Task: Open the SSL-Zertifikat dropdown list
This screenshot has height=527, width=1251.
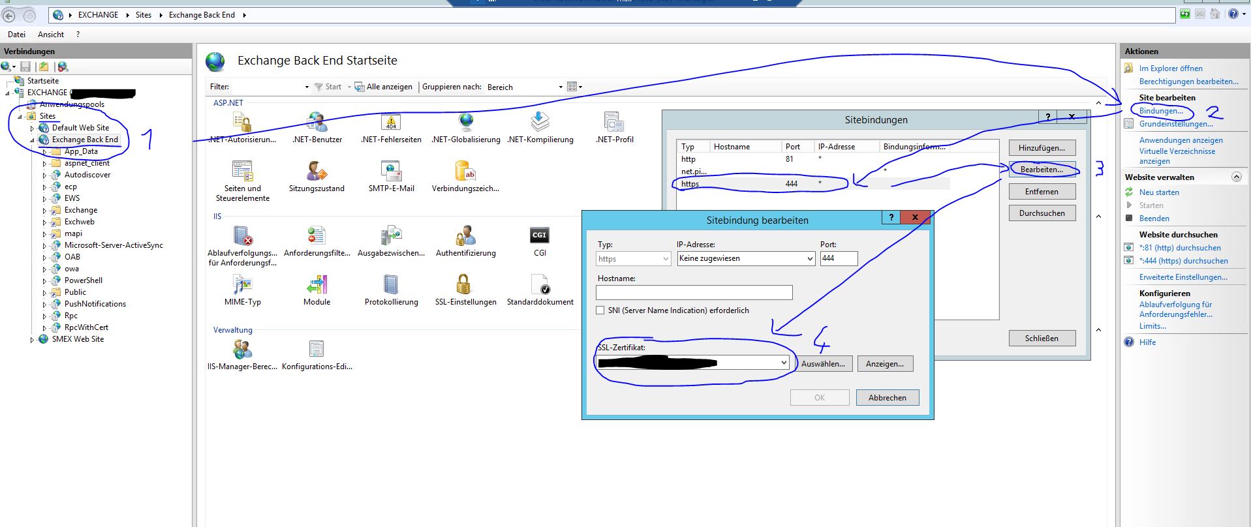Action: (x=784, y=363)
